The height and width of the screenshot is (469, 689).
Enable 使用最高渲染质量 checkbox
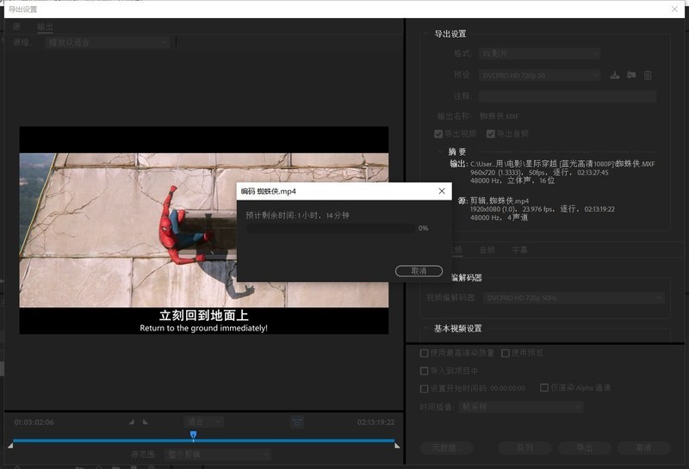tap(424, 353)
